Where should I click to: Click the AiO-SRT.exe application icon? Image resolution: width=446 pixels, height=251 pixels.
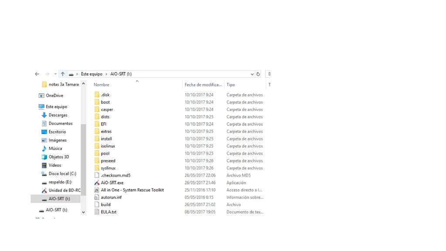97,183
